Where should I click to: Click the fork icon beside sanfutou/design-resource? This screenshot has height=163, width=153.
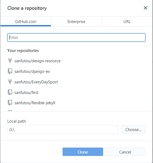(10, 61)
